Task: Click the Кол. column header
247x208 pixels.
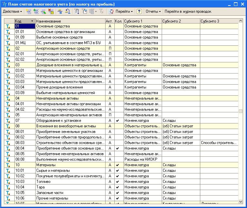Action: [x=119, y=21]
